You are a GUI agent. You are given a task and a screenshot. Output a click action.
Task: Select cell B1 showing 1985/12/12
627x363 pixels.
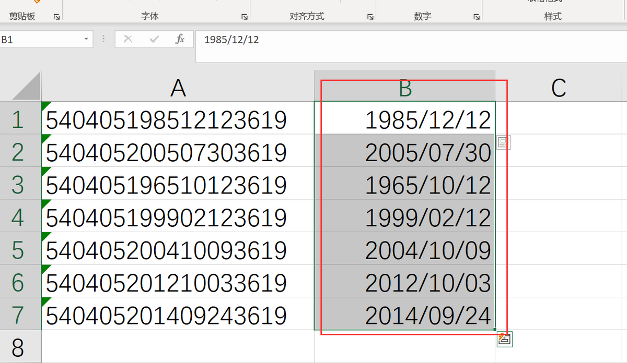(405, 118)
